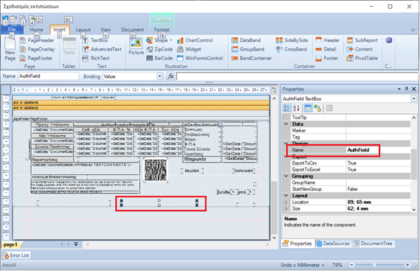Screen dimensions: 420x271
Task: Open the AuthField TextBox component selector
Action: [x=414, y=99]
